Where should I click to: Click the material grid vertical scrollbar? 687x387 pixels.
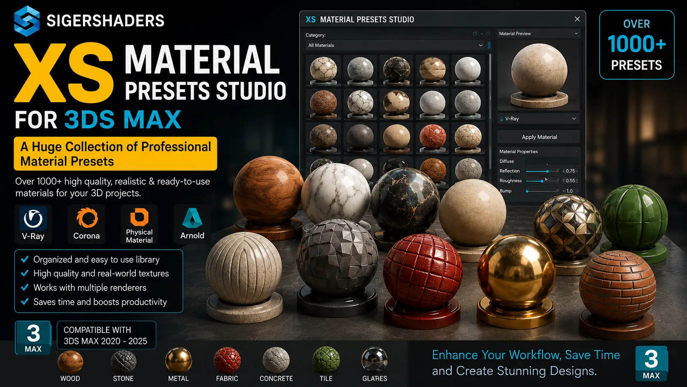[490, 111]
